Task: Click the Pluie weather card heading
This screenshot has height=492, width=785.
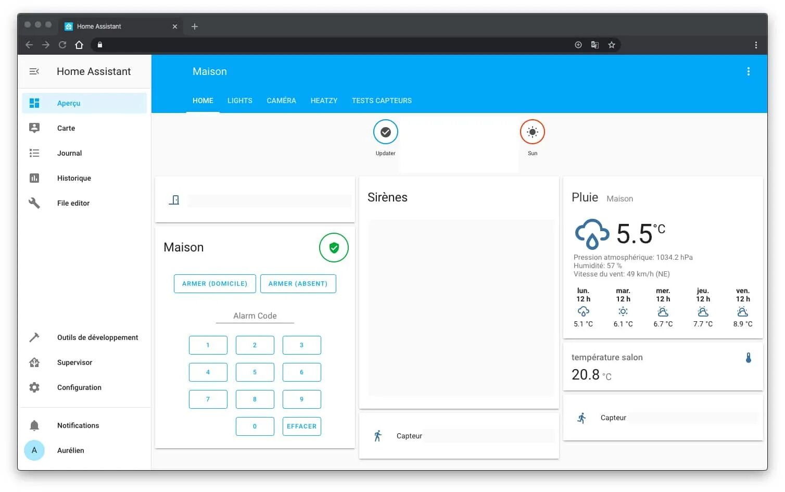Action: (x=585, y=197)
